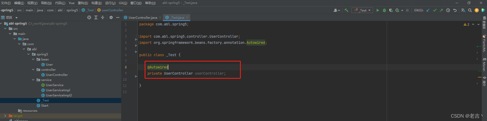Collapse the controller package
The width and height of the screenshot is (487, 121).
point(33,69)
